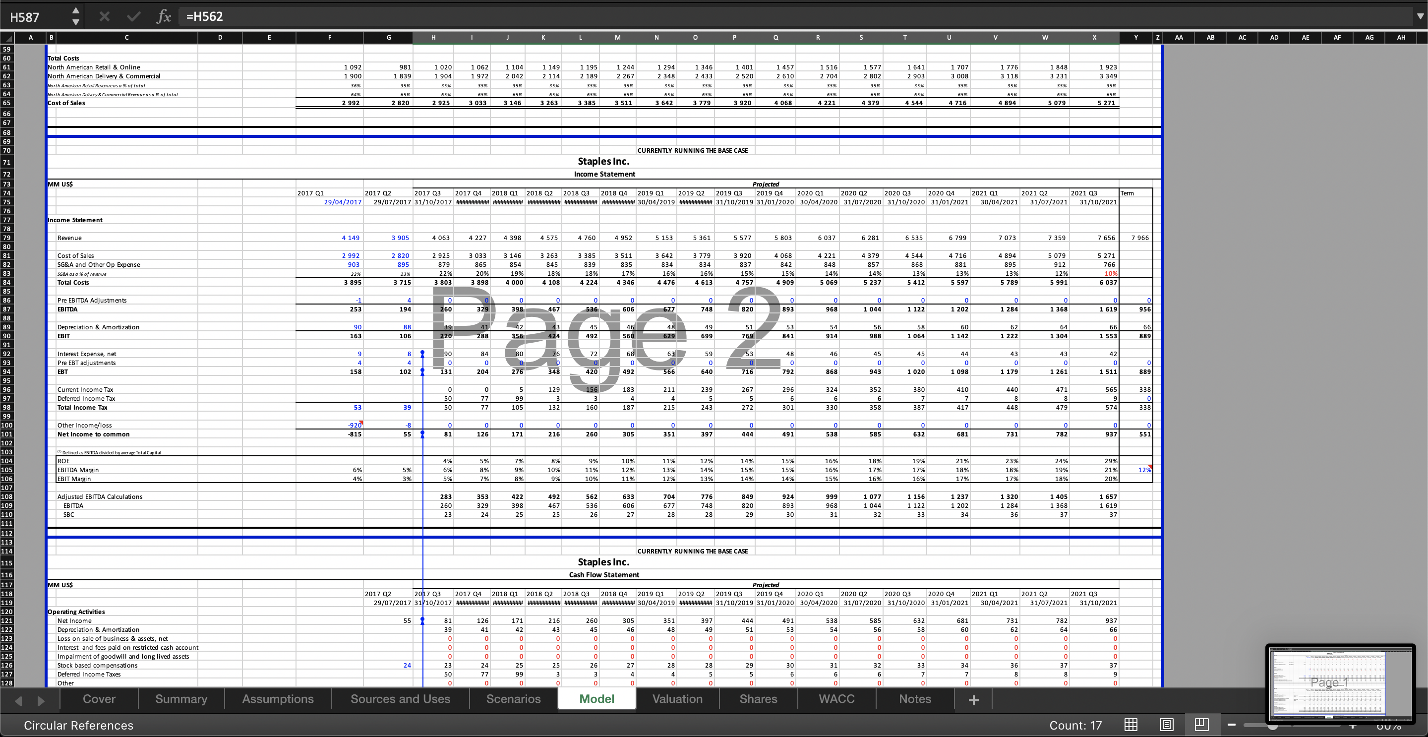Click the Total Income Tax label
1428x737 pixels.
point(82,408)
